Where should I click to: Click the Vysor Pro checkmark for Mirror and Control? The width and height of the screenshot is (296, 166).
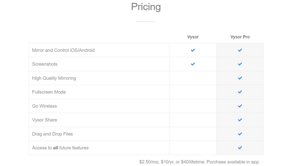click(240, 50)
